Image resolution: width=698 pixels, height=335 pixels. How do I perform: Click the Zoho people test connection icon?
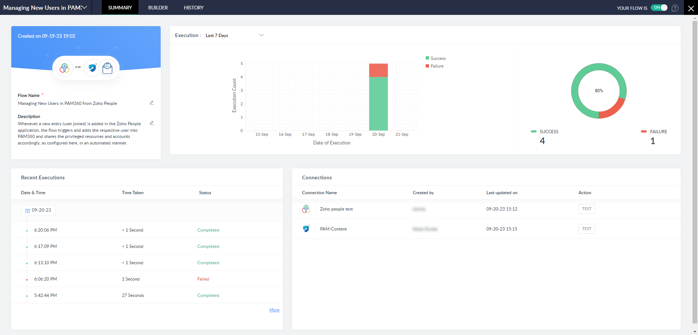coord(306,209)
